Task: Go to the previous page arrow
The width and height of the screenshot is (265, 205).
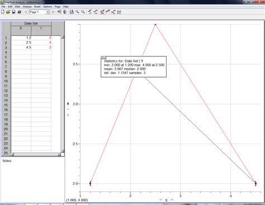Action: 26,12
